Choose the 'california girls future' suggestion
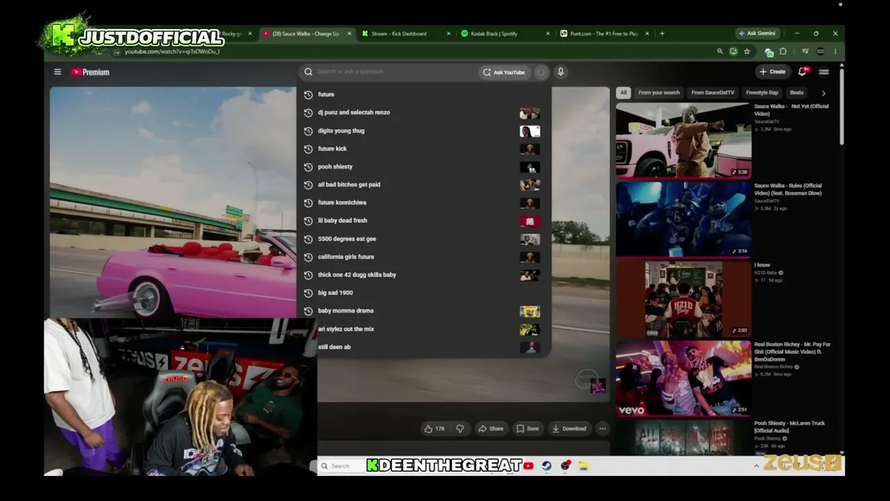Image resolution: width=890 pixels, height=501 pixels. [423, 257]
